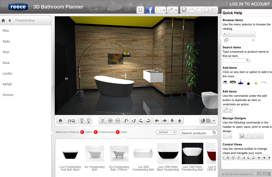
Task: Zoom in with the plus icon
Action: (110, 121)
